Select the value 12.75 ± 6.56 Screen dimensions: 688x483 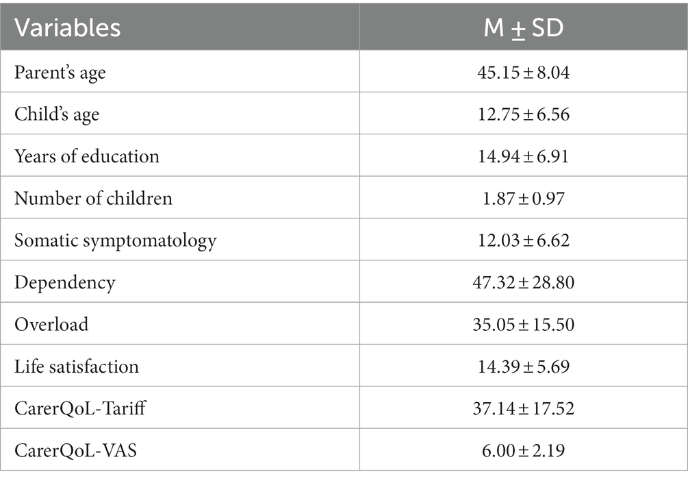click(x=524, y=114)
